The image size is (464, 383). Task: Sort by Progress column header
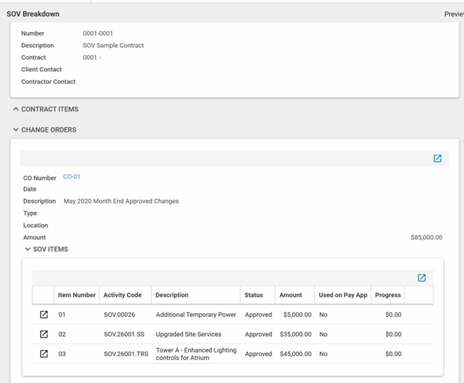pos(387,295)
